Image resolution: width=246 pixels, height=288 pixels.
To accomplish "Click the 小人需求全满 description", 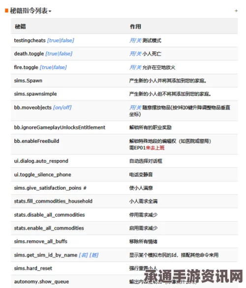I will (143, 201).
